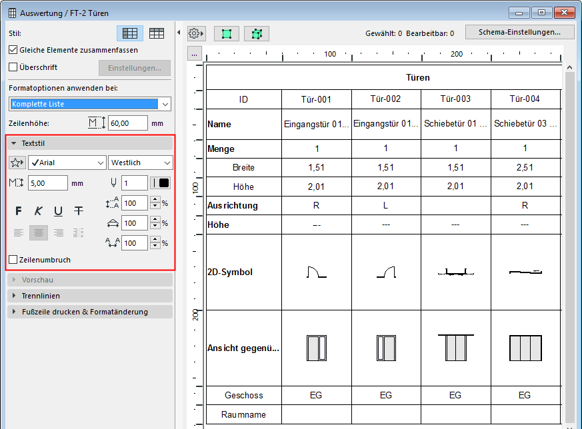
Task: Toggle bold (F) text formatting
Action: 19,211
